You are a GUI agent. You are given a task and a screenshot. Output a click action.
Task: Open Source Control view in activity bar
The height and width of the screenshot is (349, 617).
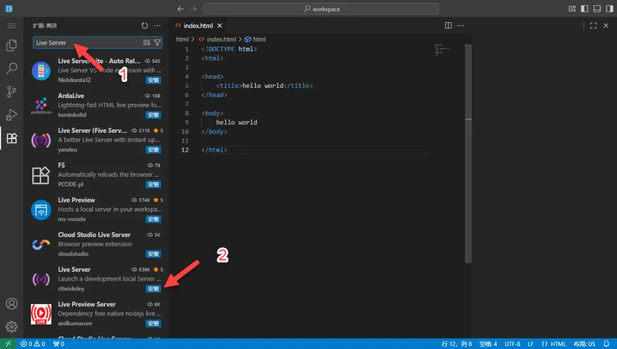pos(11,92)
